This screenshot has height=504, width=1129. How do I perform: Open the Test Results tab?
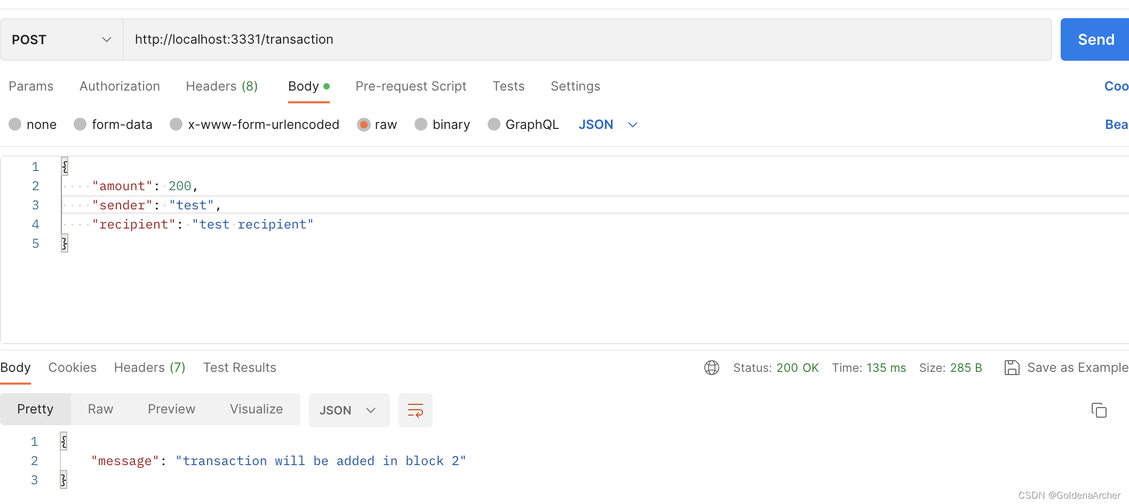[240, 368]
